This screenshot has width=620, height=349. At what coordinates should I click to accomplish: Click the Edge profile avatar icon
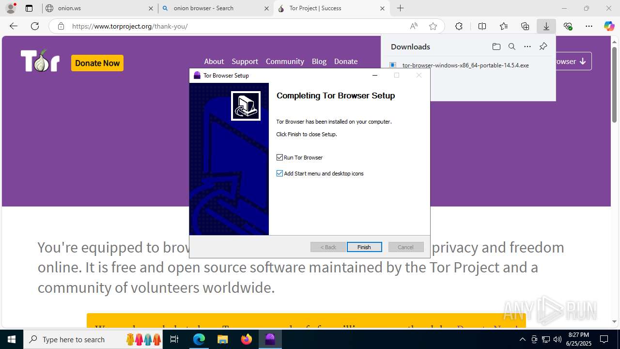11,8
